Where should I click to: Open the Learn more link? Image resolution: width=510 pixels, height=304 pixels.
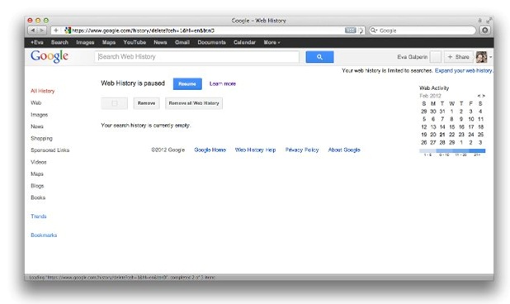click(x=223, y=83)
